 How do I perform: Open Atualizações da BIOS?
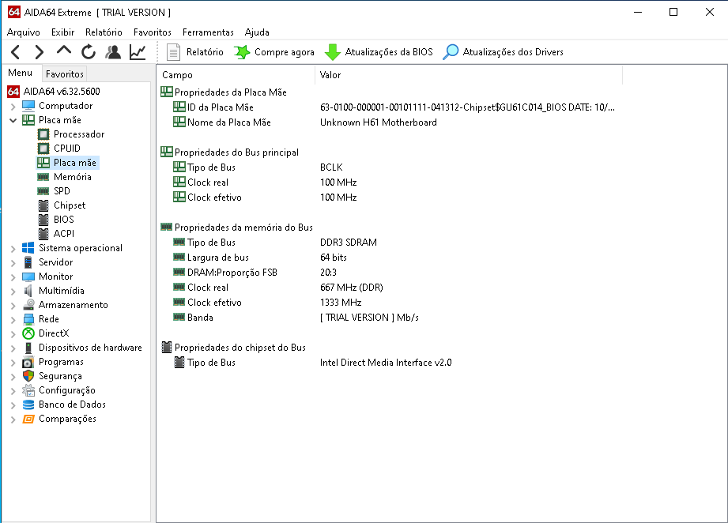(x=379, y=52)
